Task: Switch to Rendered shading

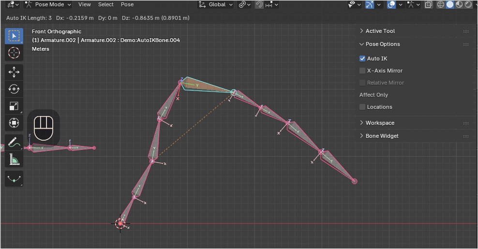Action: click(468, 4)
